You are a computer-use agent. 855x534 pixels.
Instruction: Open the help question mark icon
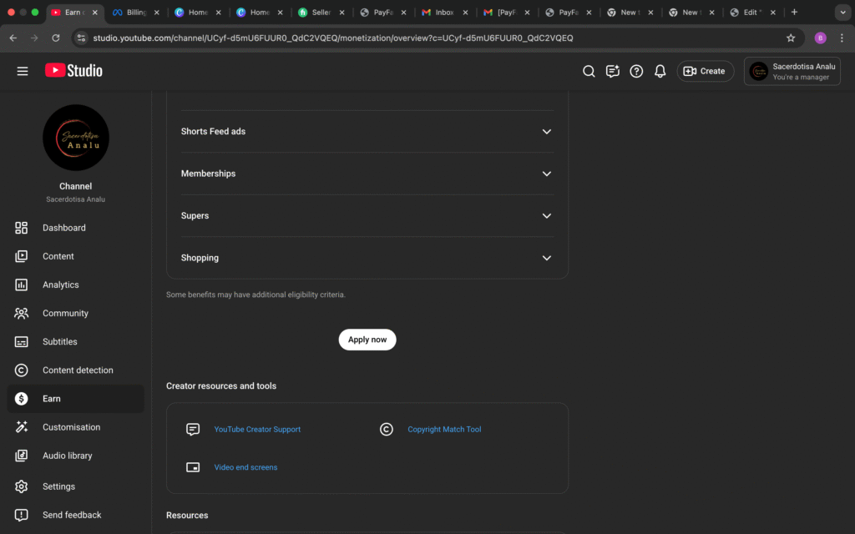coord(636,72)
